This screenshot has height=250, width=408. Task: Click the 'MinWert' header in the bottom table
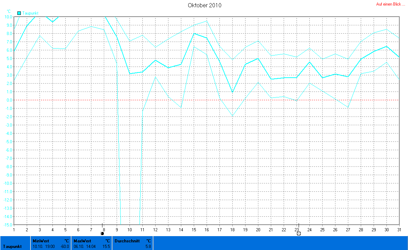coord(41,241)
